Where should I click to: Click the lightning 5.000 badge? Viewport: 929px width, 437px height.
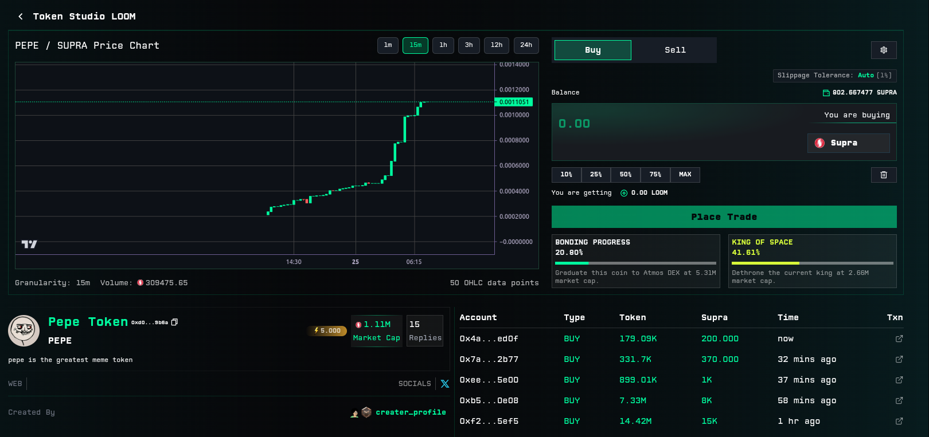[327, 330]
